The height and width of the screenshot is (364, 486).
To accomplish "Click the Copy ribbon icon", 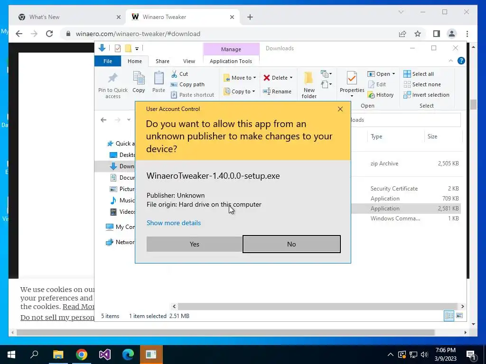I will pos(139,78).
